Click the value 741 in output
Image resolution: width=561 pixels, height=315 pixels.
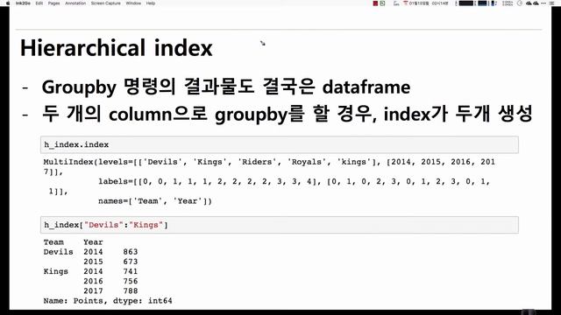pos(131,271)
